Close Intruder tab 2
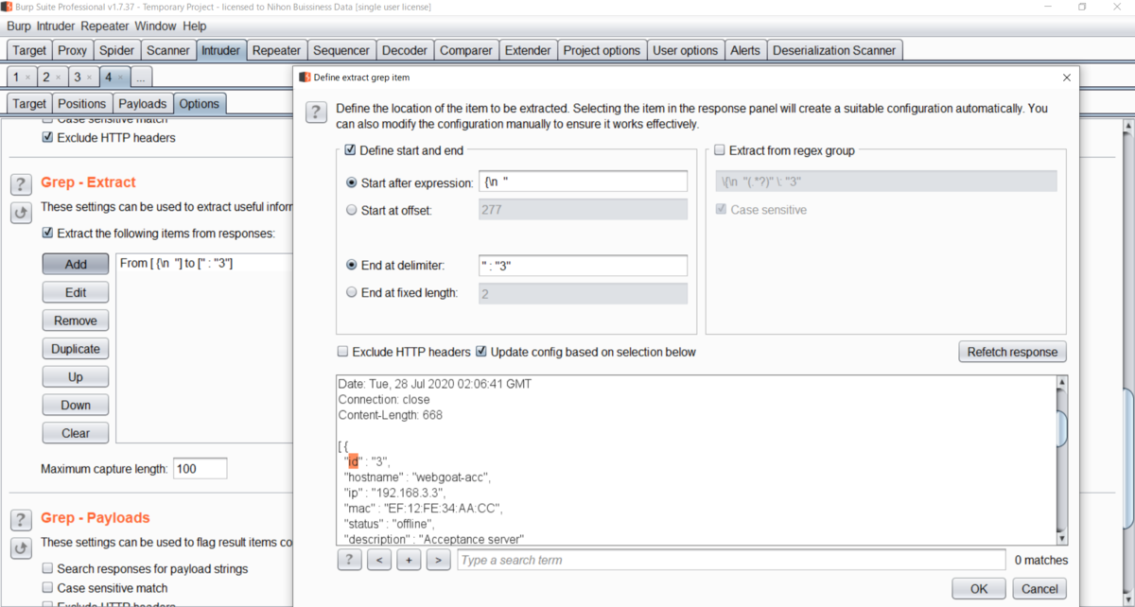Image resolution: width=1135 pixels, height=607 pixels. pos(58,78)
